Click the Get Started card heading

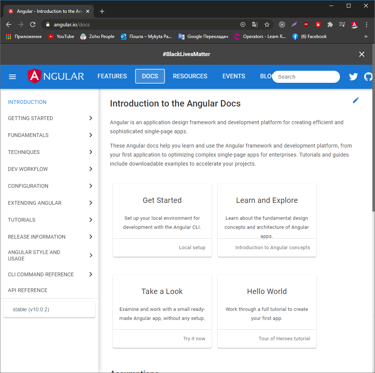pyautogui.click(x=162, y=200)
